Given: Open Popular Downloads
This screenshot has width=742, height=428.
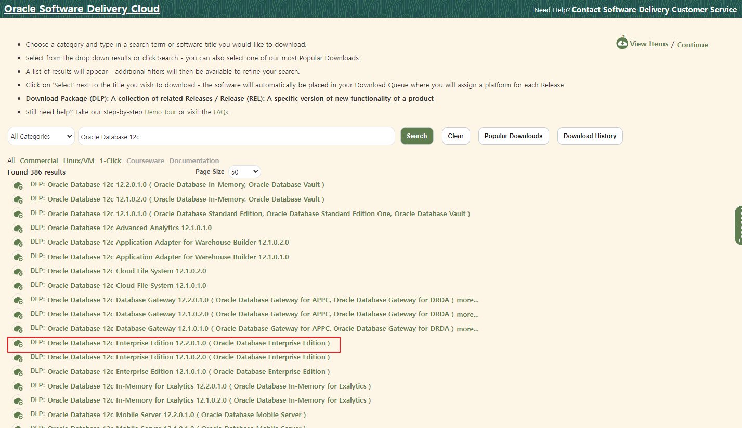Looking at the screenshot, I should click(514, 136).
